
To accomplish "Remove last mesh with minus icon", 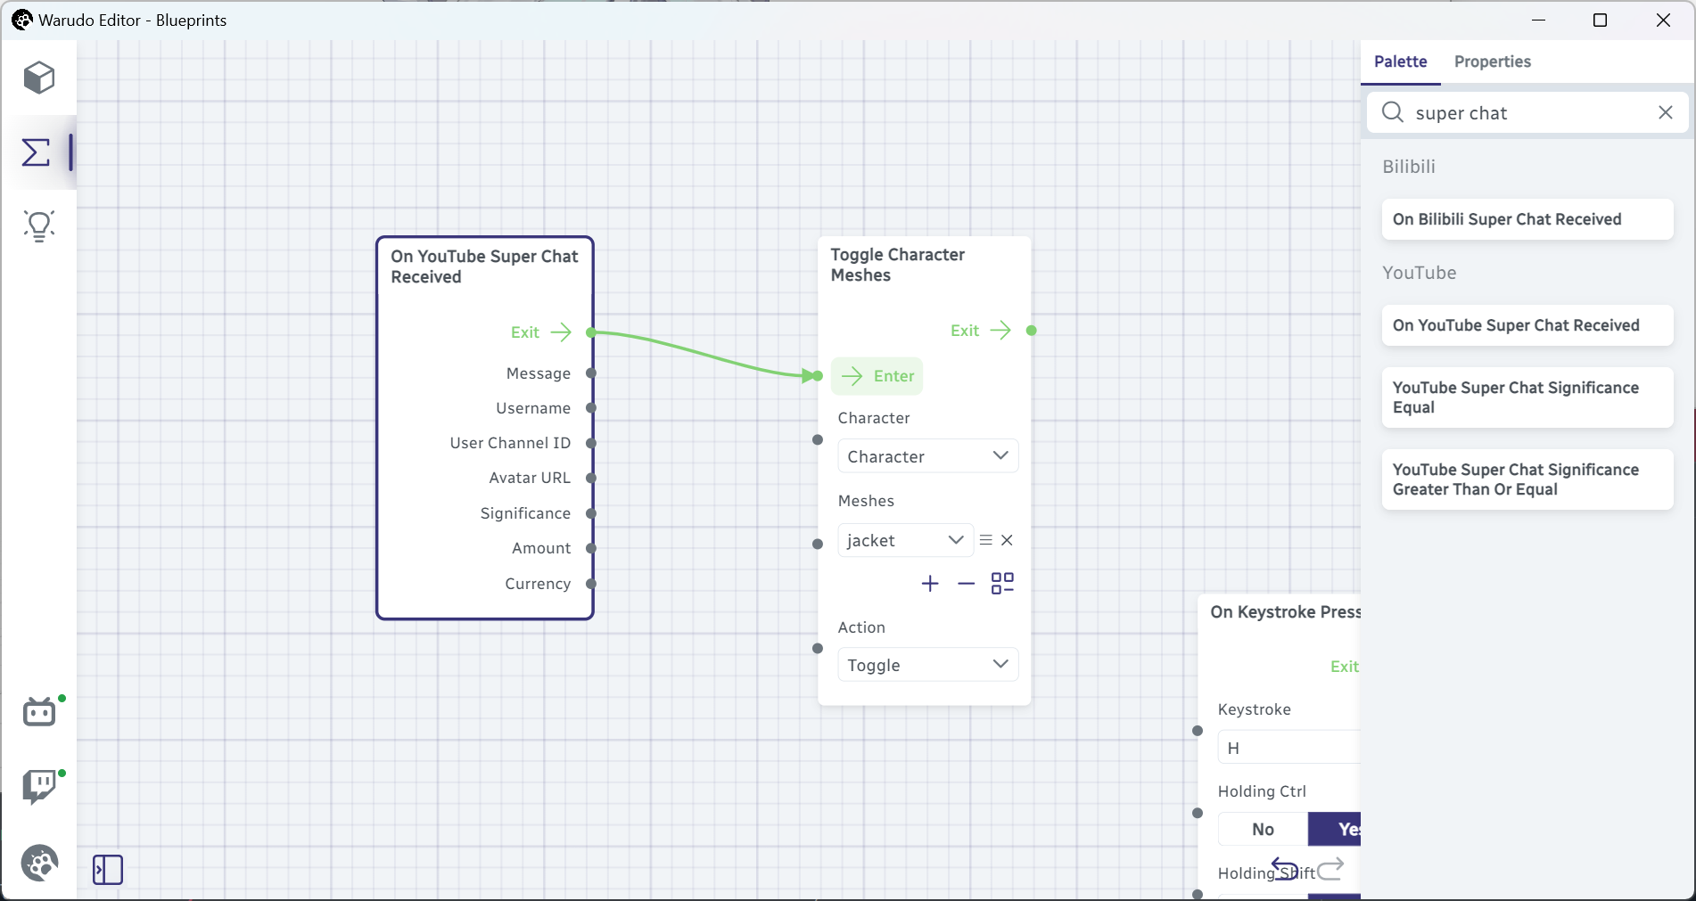I will (967, 584).
